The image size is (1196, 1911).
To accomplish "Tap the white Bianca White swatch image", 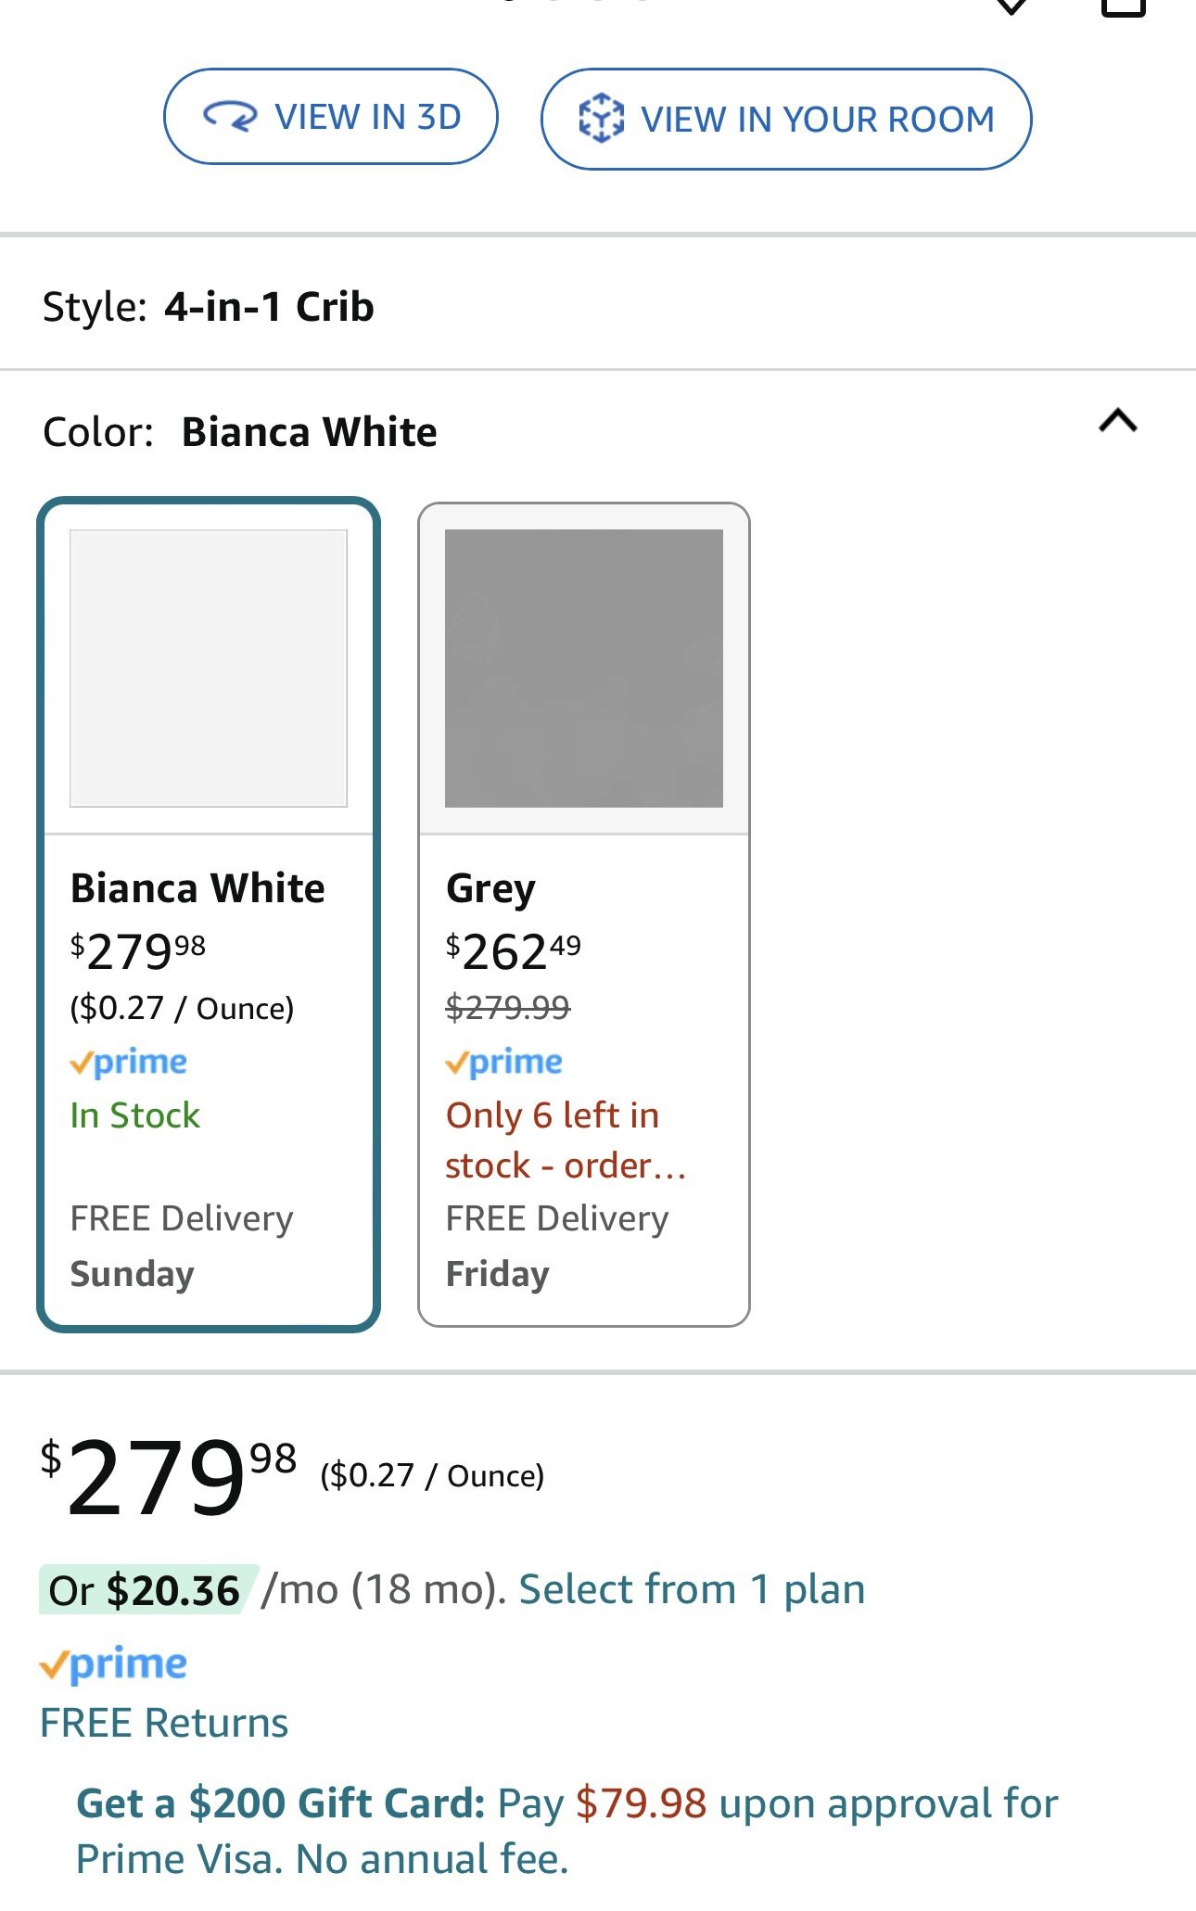I will click(x=209, y=668).
